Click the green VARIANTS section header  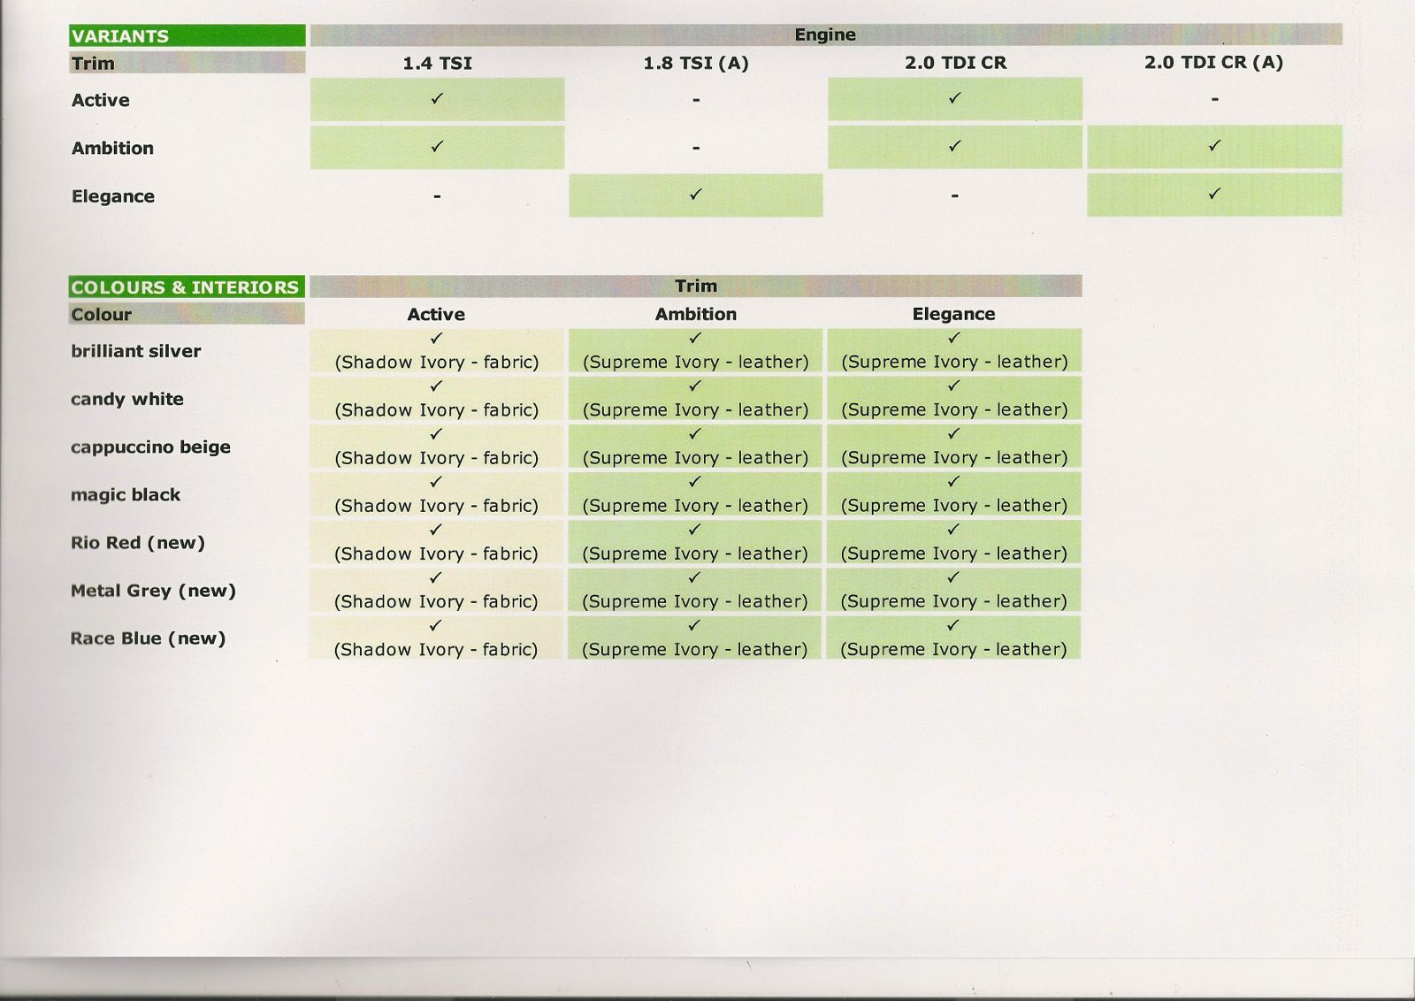(x=187, y=36)
